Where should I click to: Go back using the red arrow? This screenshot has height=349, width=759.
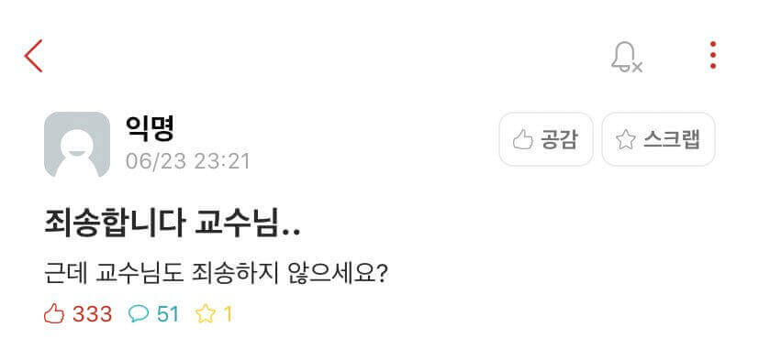(x=33, y=56)
